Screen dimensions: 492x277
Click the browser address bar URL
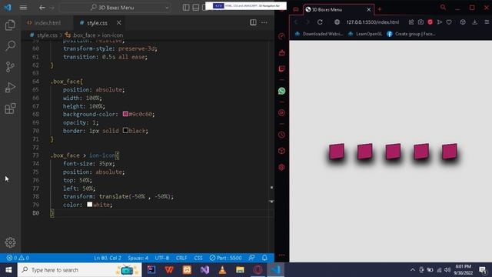coord(372,22)
